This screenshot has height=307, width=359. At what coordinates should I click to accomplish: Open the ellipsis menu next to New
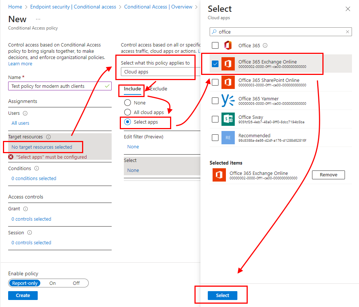coord(38,19)
